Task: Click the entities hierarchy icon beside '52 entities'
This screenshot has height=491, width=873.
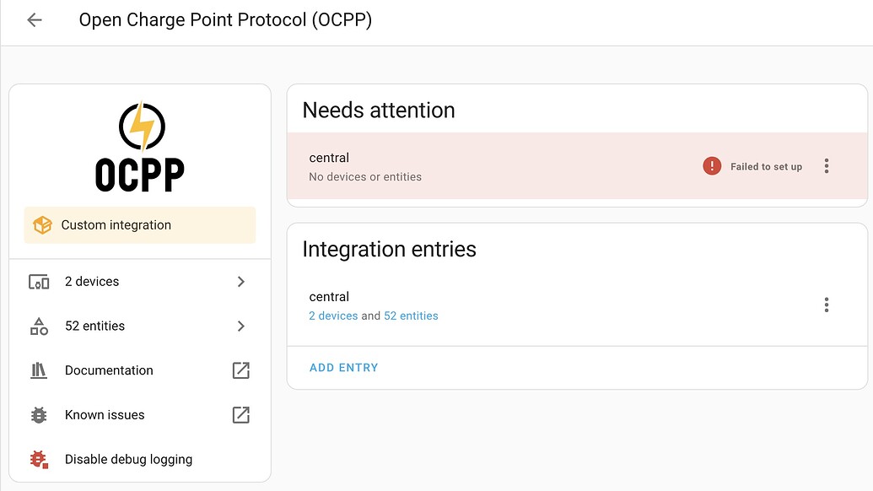Action: pos(38,326)
